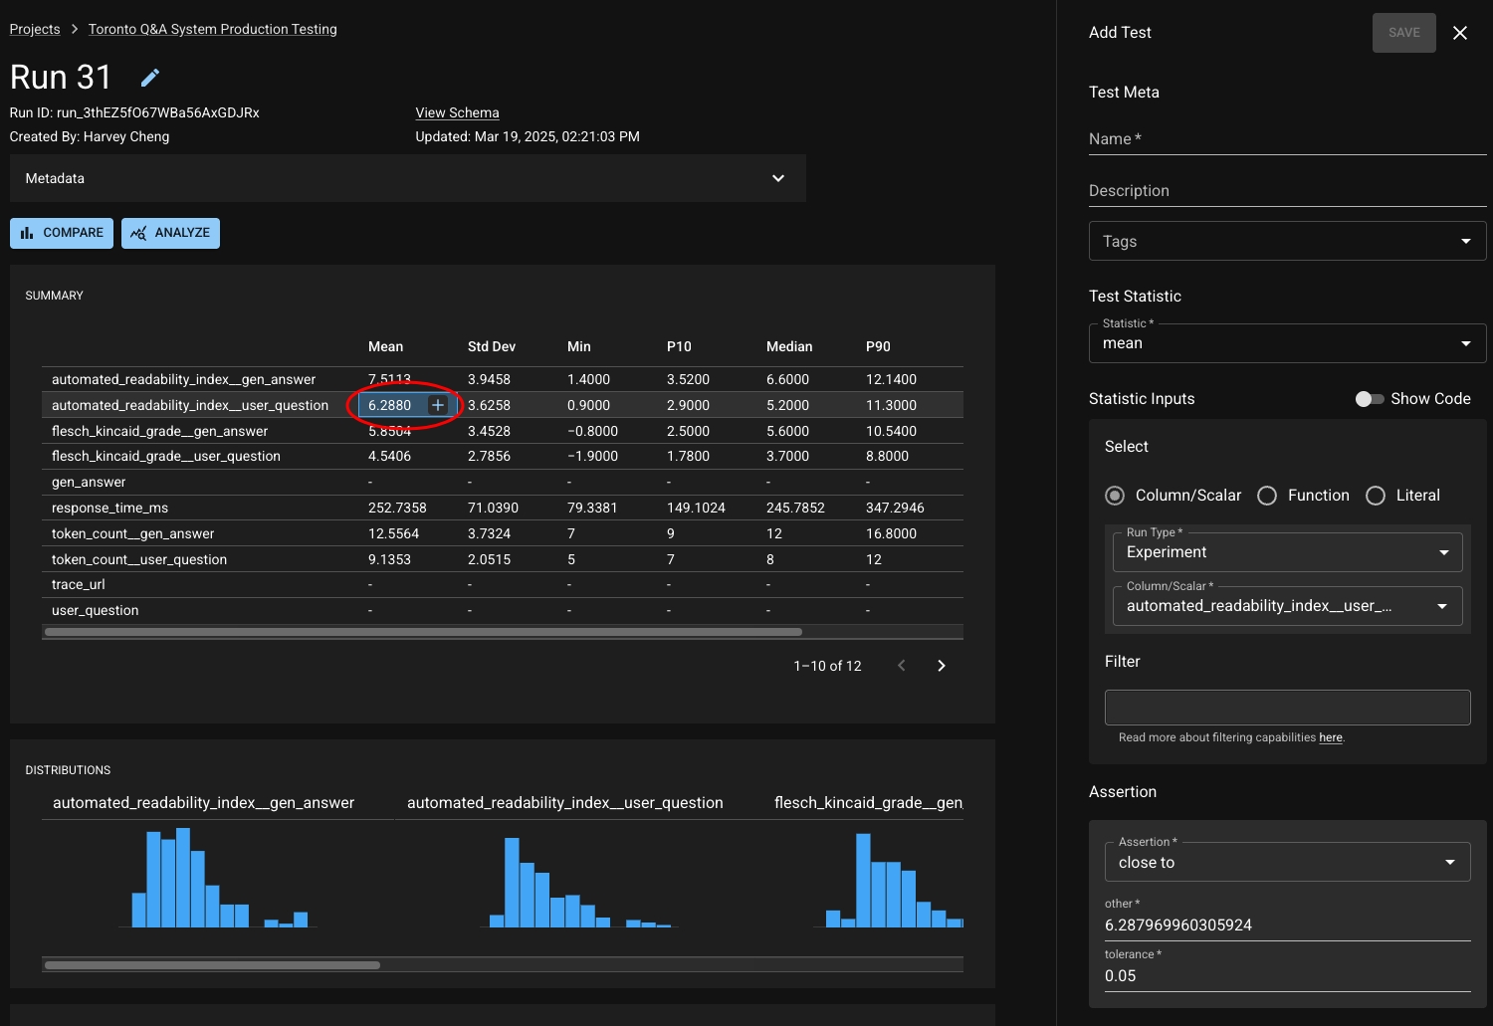
Task: Choose the Literal radio option
Action: pyautogui.click(x=1376, y=496)
